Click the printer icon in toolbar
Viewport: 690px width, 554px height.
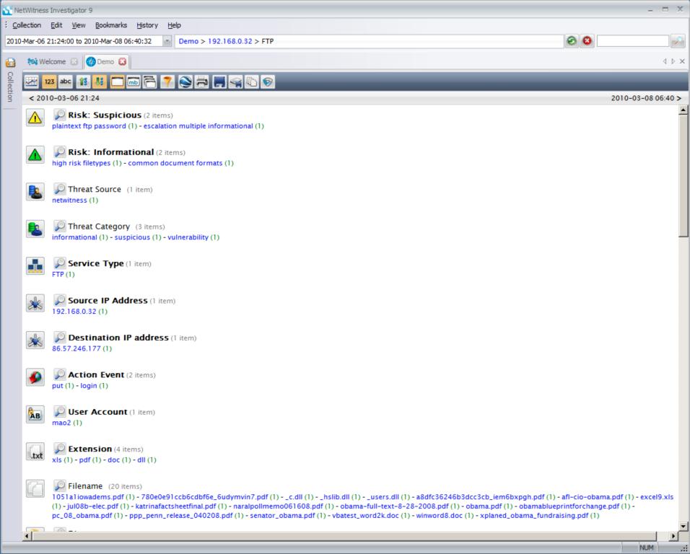click(201, 82)
